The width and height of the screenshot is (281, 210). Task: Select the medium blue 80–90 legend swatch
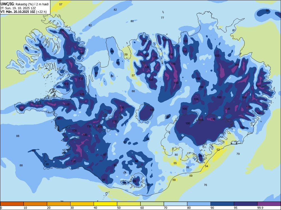pos(199,204)
